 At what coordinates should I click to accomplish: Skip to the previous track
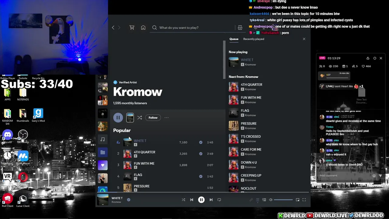pos(191,200)
